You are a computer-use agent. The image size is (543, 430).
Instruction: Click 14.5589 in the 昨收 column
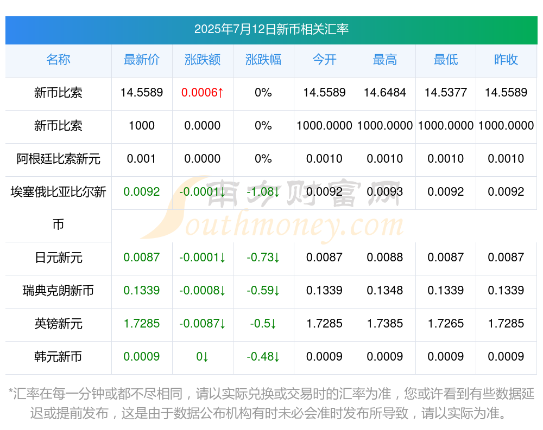pyautogui.click(x=506, y=92)
